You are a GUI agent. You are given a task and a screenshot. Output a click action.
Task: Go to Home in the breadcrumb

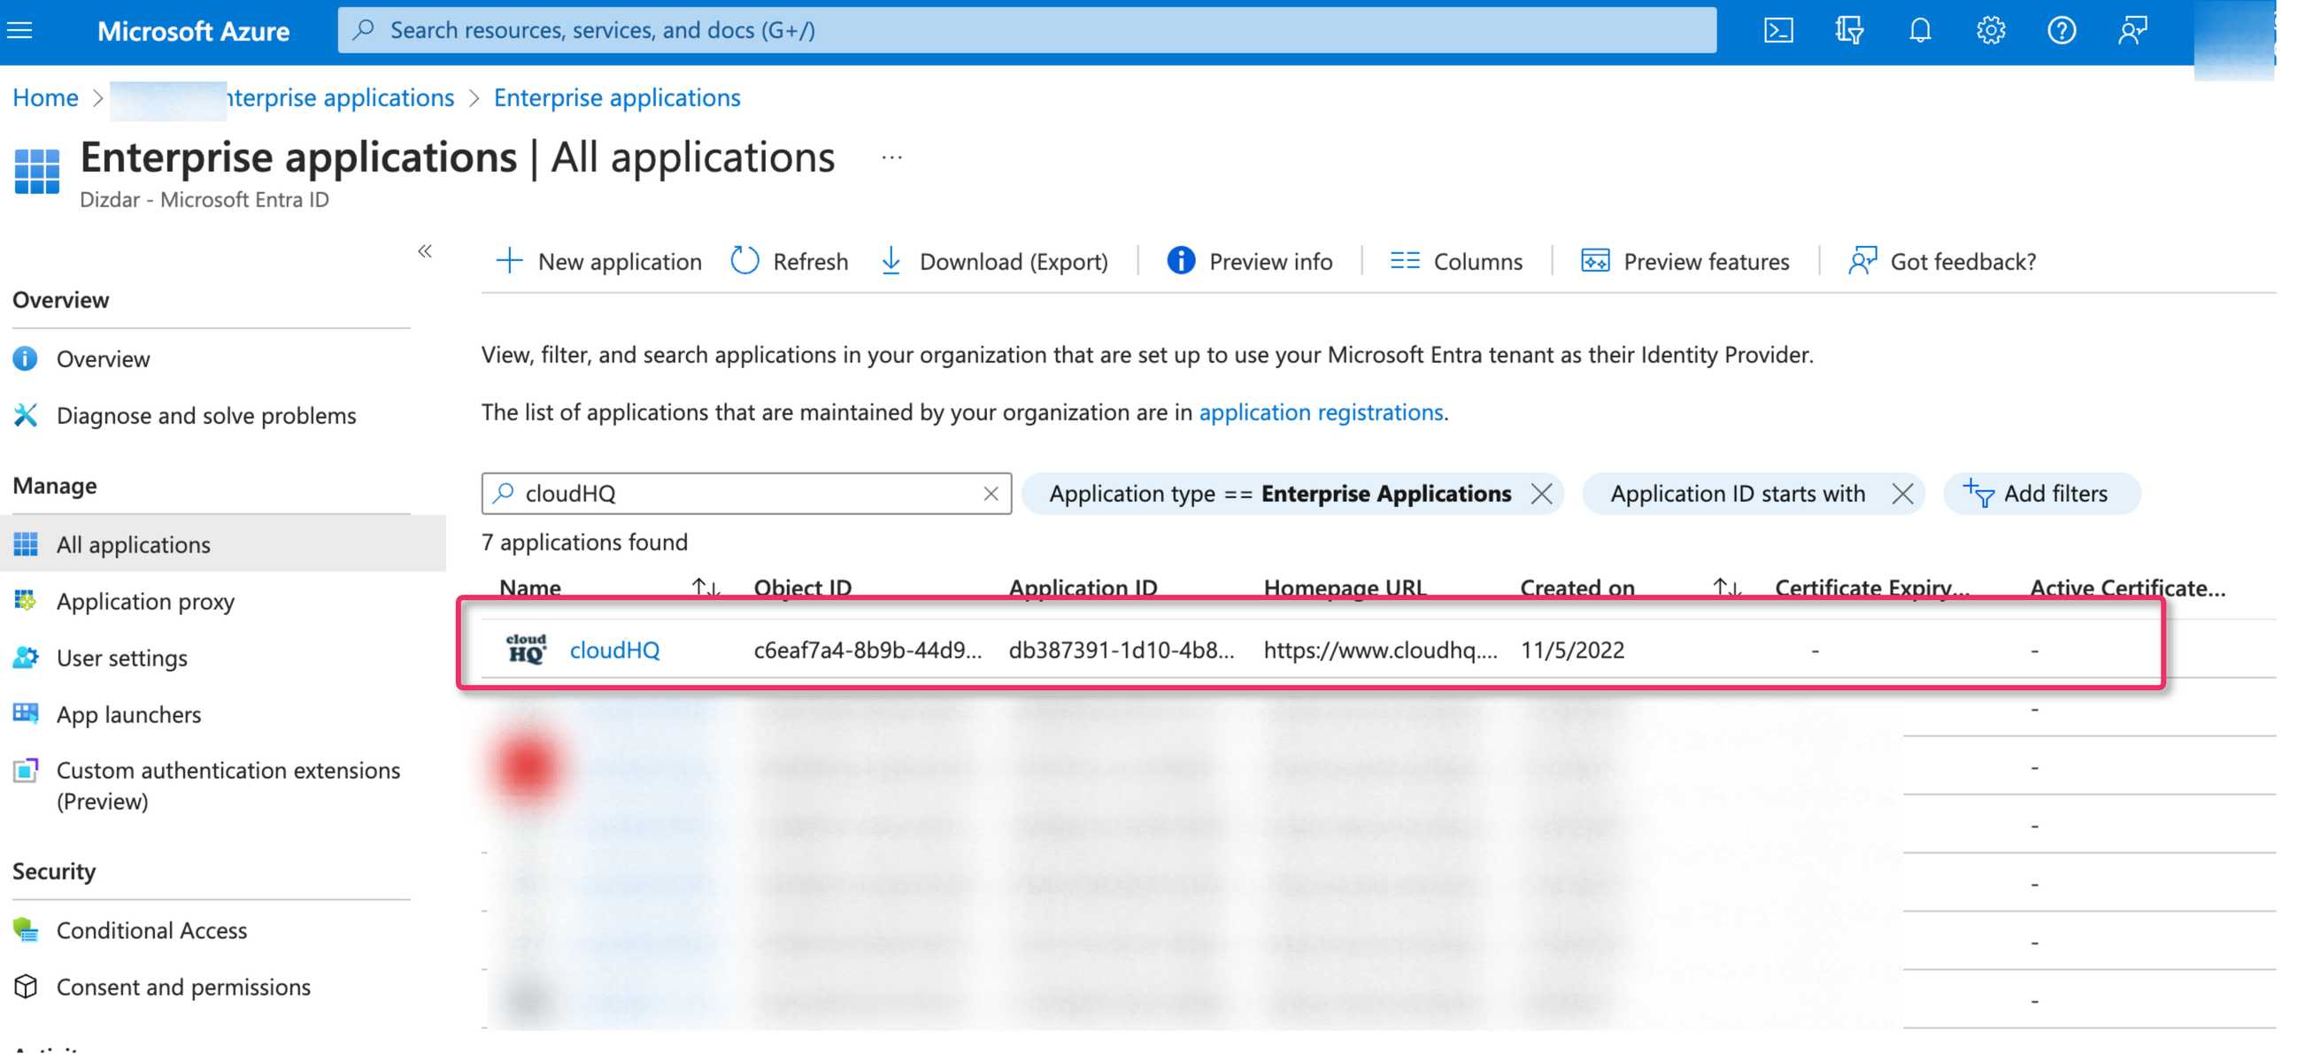coord(45,97)
